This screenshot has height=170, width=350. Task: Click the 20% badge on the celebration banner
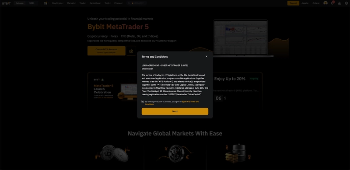[121, 96]
